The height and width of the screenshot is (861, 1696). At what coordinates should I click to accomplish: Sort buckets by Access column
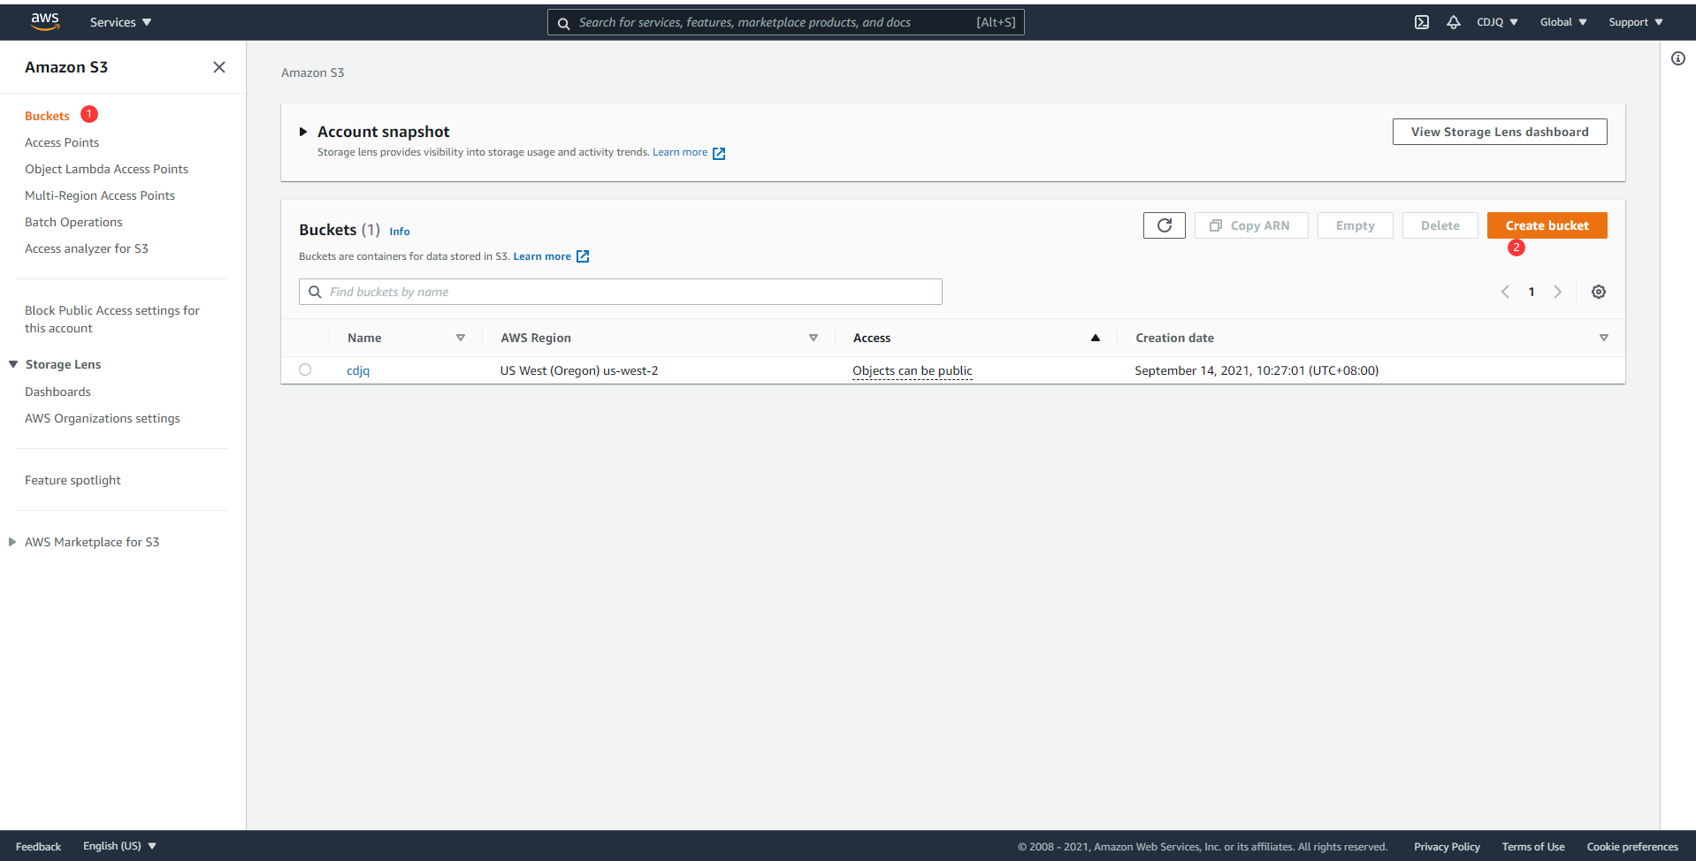click(x=1096, y=338)
